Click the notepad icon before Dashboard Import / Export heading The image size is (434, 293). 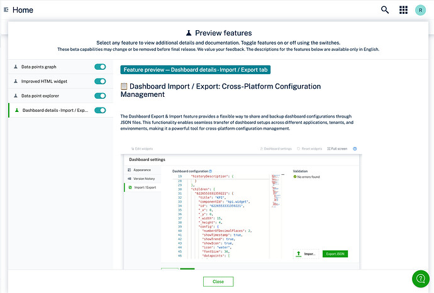point(124,86)
